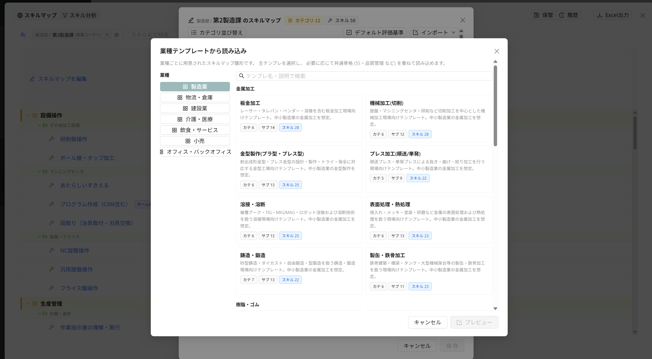Viewport: 652px width, 359px height.
Task: Click the スキル 22 badge on プレス加工
Action: click(x=418, y=178)
